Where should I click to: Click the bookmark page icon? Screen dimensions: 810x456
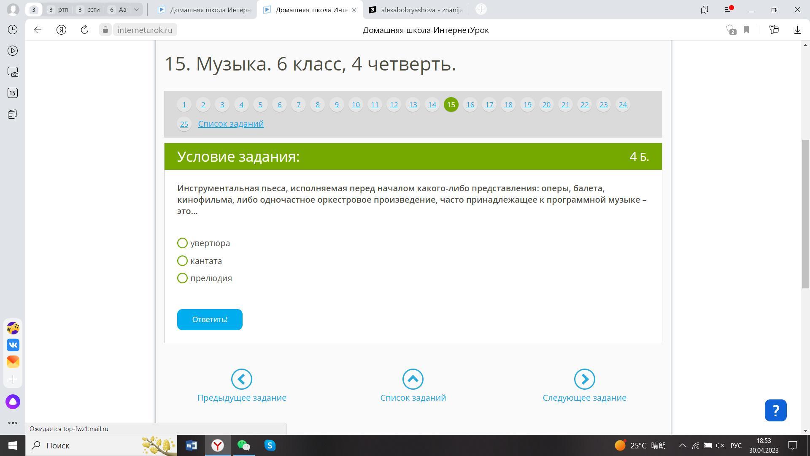(746, 30)
